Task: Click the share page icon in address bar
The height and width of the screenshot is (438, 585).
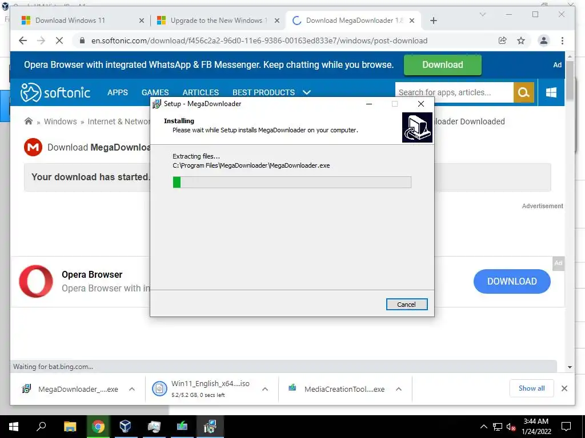Action: click(x=503, y=40)
